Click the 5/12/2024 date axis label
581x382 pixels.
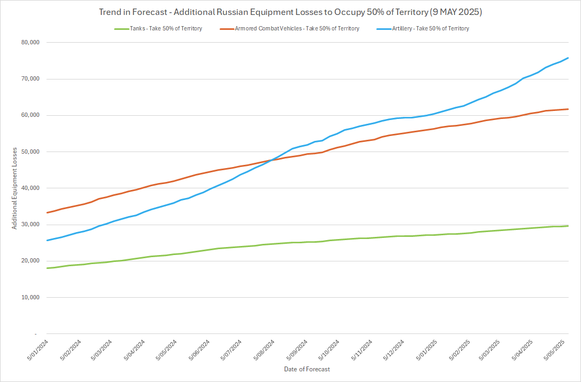click(393, 350)
